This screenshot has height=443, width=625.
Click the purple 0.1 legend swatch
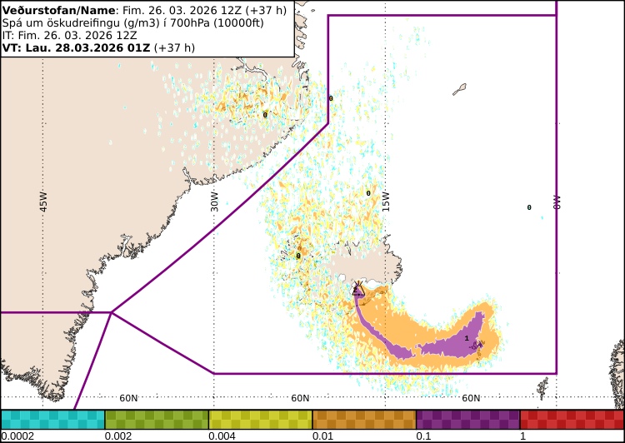[x=468, y=420]
